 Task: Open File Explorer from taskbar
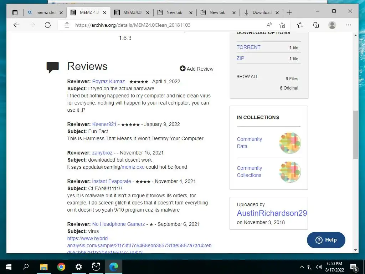(43, 267)
